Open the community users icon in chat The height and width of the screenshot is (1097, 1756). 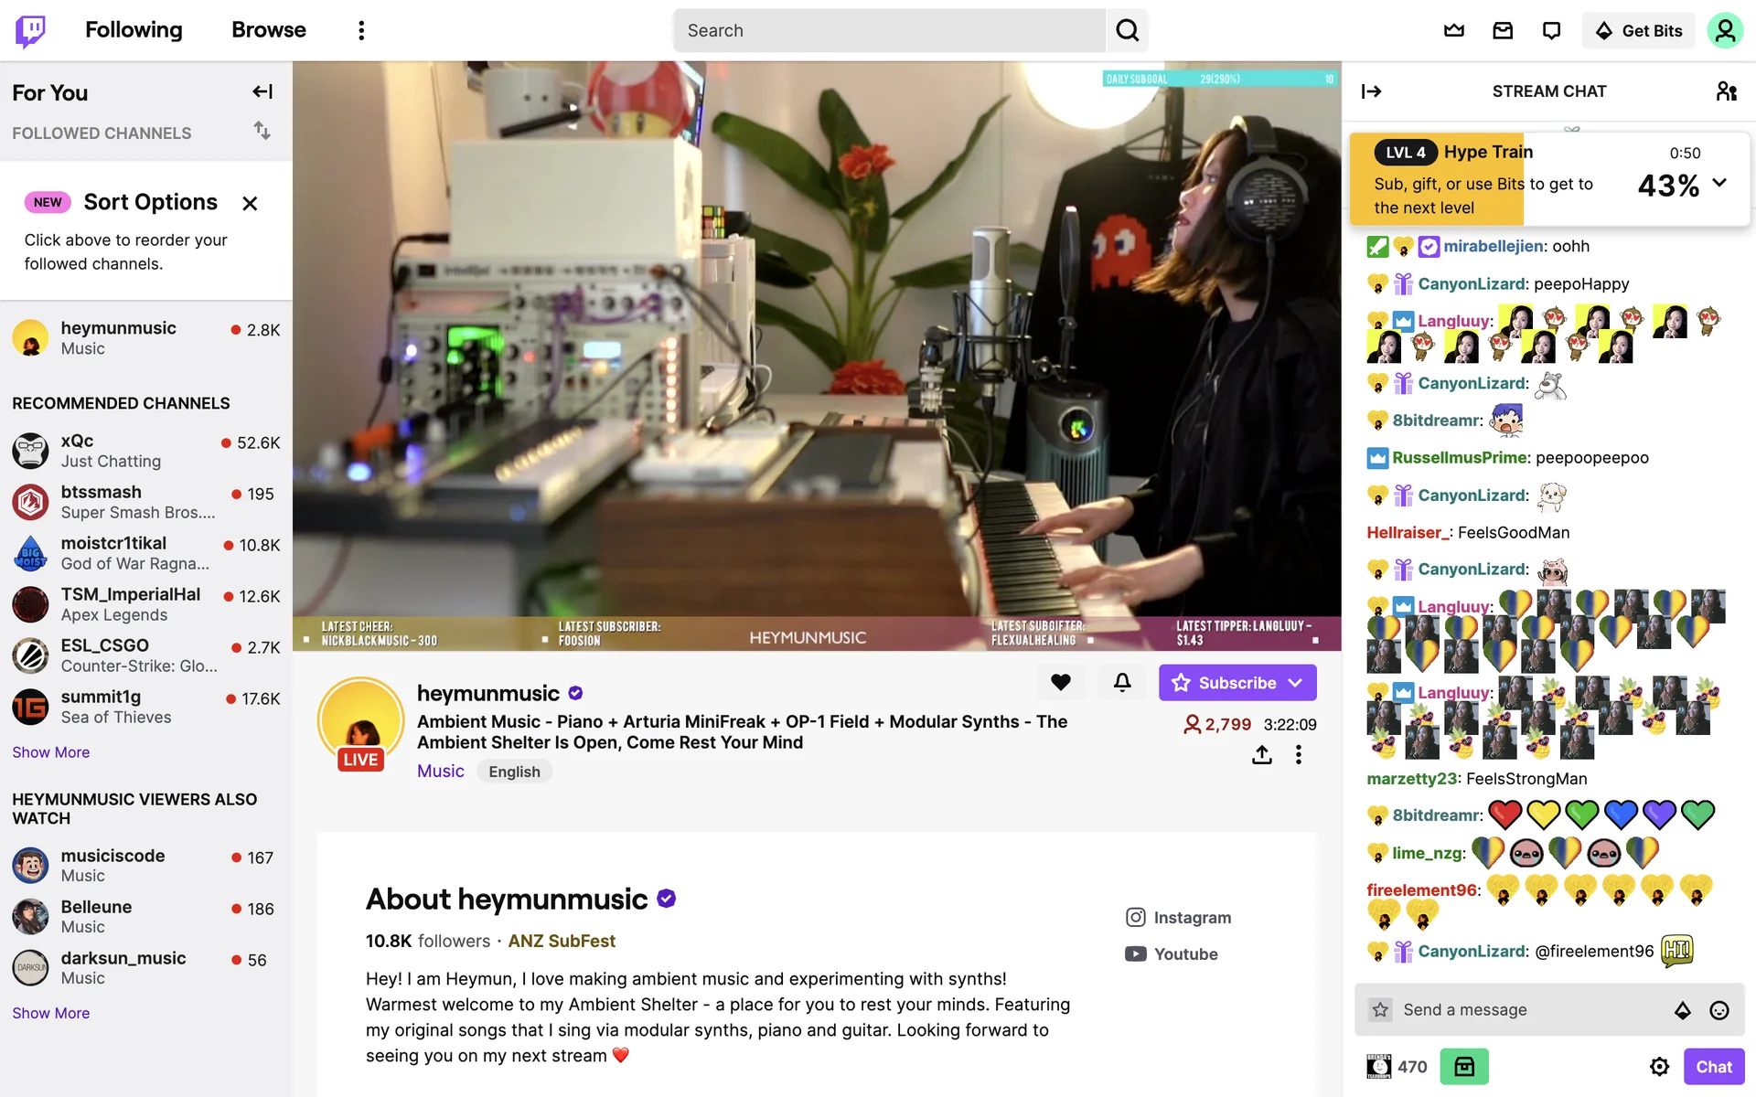tap(1726, 91)
